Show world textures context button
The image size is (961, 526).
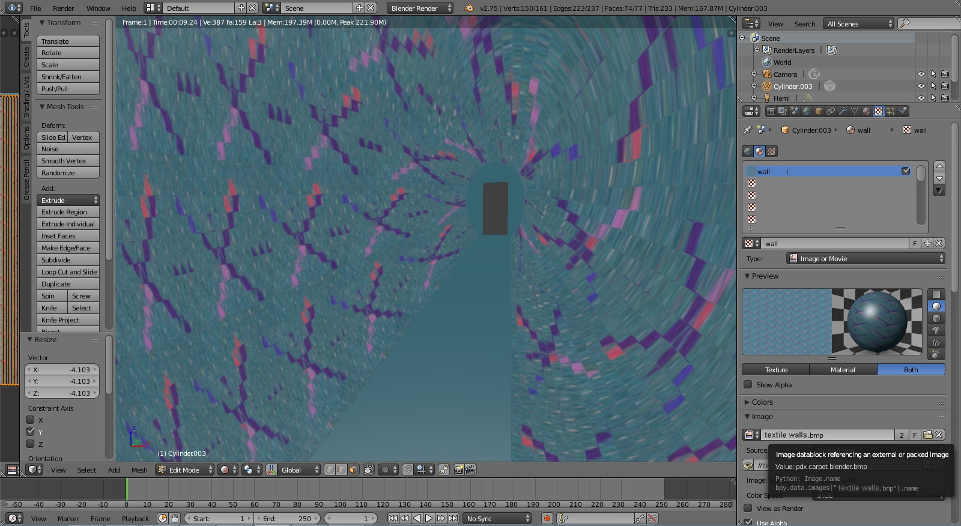[748, 151]
